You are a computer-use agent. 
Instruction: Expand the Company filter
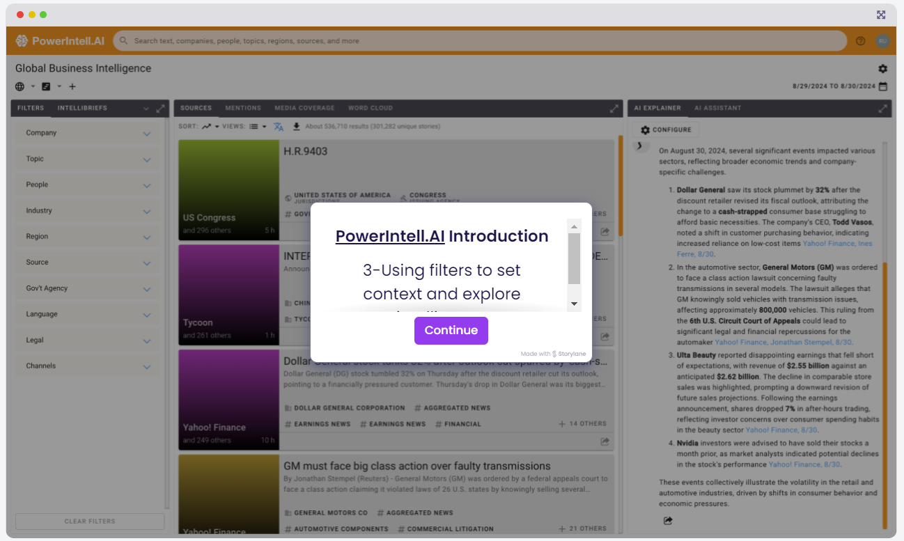[147, 134]
